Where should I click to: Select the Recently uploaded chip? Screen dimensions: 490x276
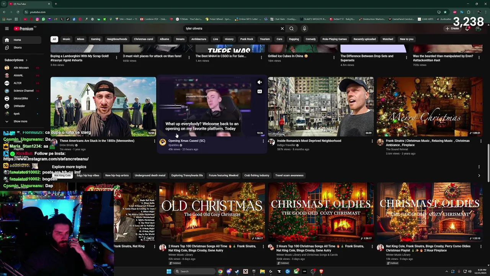[x=364, y=39]
